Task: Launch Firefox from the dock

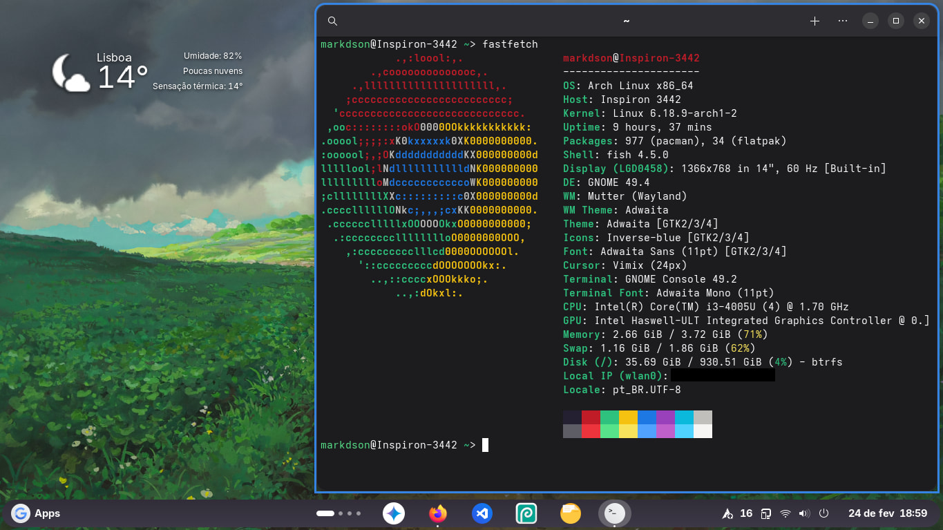Action: (437, 513)
